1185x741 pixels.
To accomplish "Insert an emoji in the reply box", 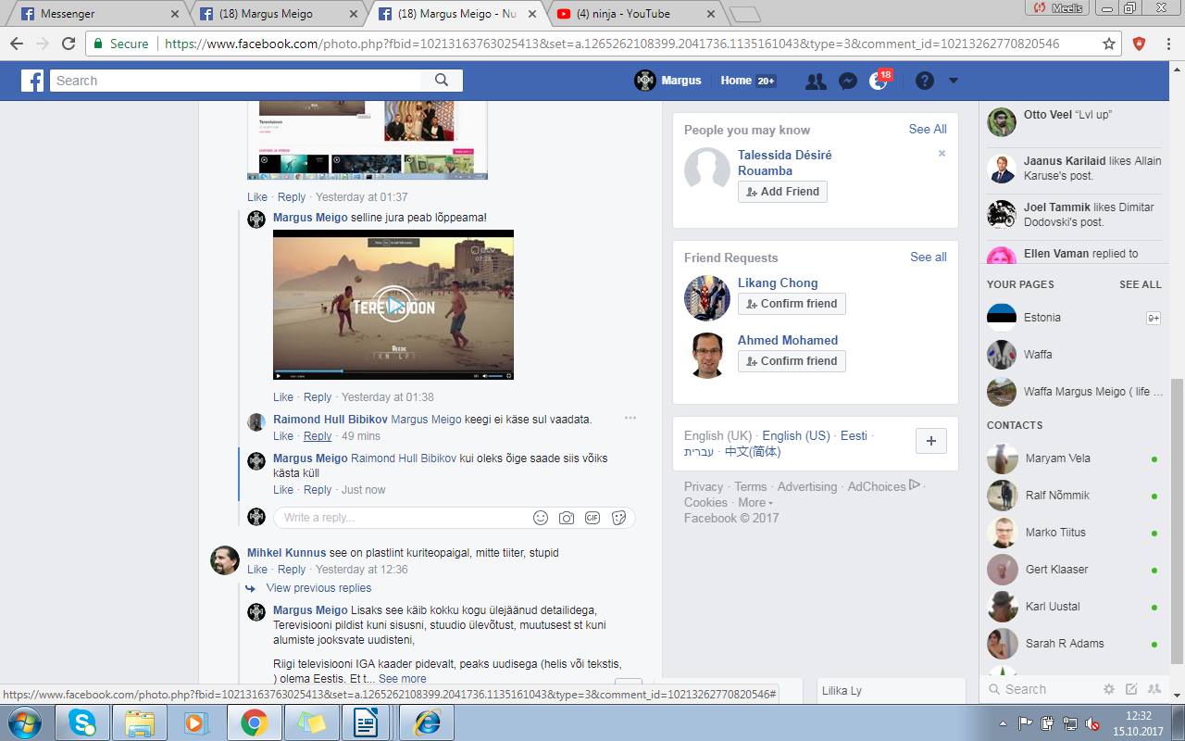I will point(541,518).
